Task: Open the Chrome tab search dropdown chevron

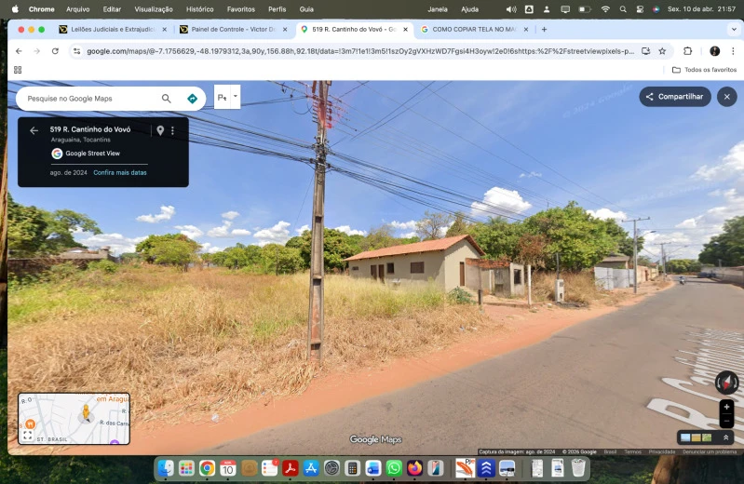Action: click(734, 30)
